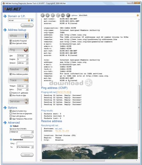This screenshot has height=165, width=142.
Task: Click the blue go arrow in domain field
Action: click(x=32, y=20)
